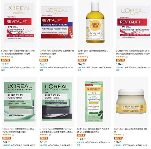Click star rating of Revitalift eye cream

[6, 56]
